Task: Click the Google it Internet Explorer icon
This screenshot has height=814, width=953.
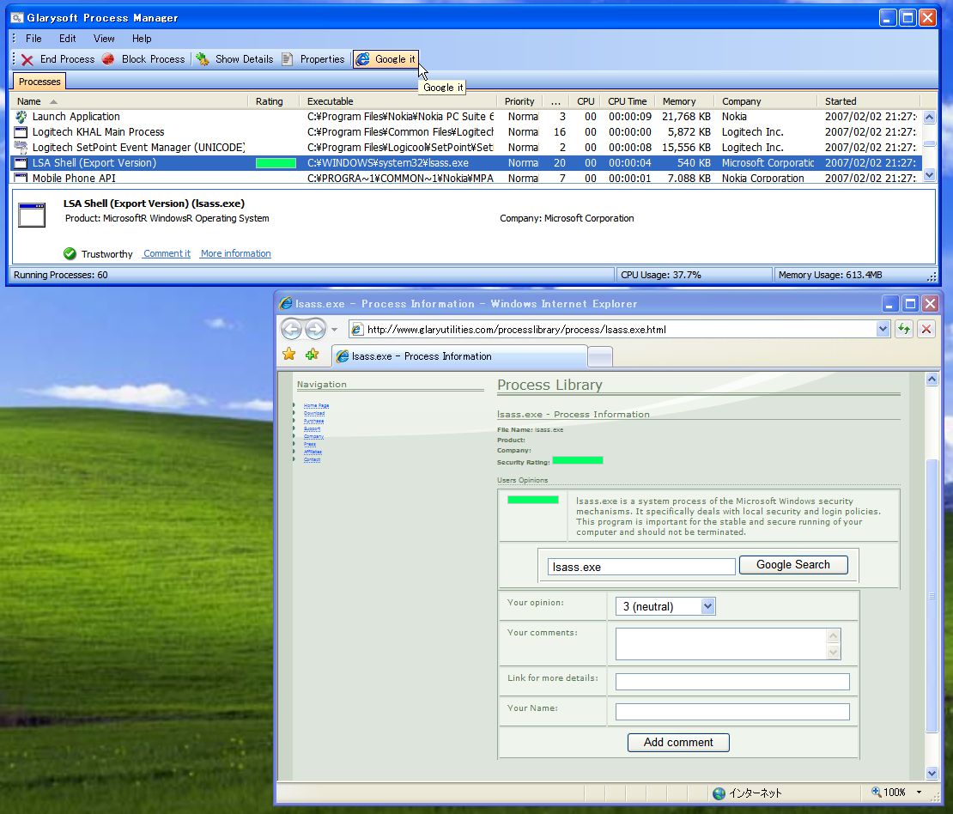Action: (363, 59)
